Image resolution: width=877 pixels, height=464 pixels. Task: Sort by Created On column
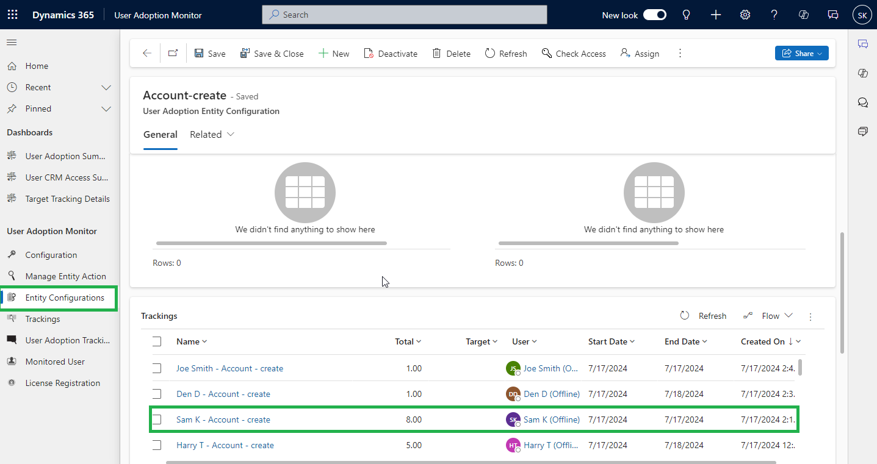(x=771, y=341)
